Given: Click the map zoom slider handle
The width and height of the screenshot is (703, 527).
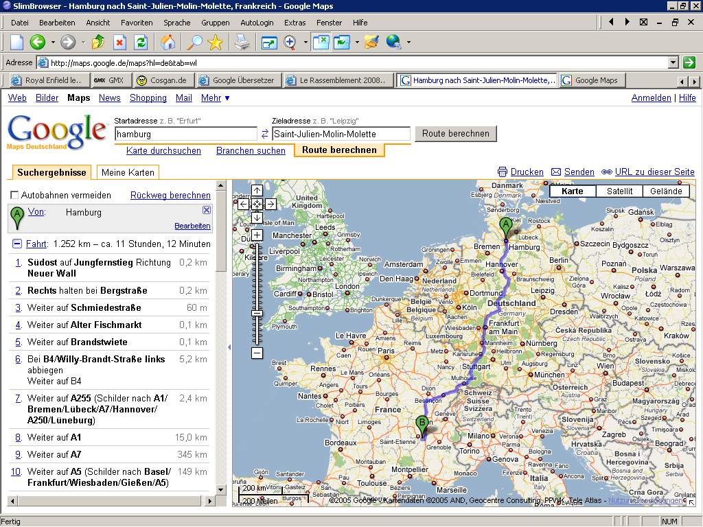Looking at the screenshot, I should tap(257, 313).
